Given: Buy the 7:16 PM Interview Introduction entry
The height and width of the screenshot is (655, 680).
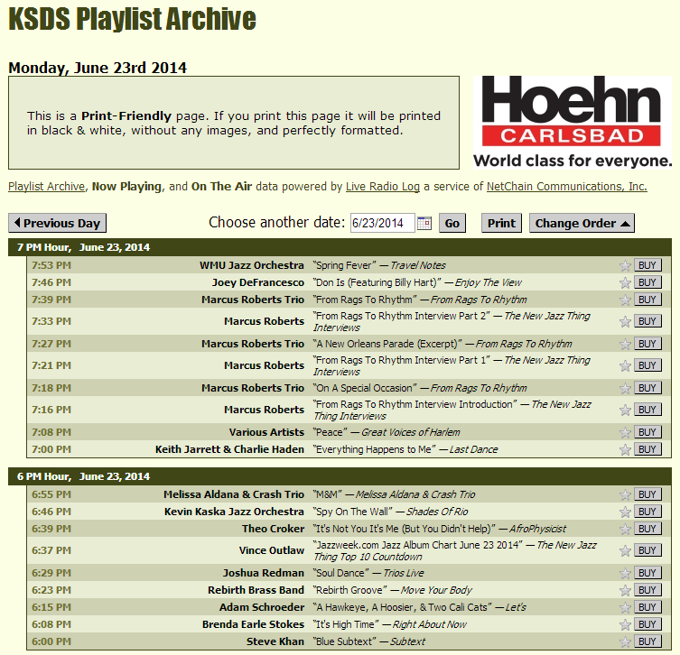Looking at the screenshot, I should point(647,410).
